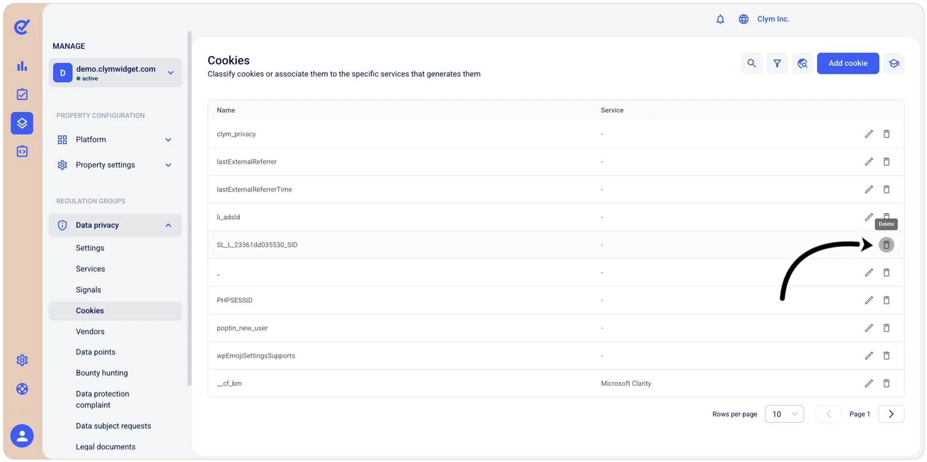Open the Signals menu item

coord(88,289)
